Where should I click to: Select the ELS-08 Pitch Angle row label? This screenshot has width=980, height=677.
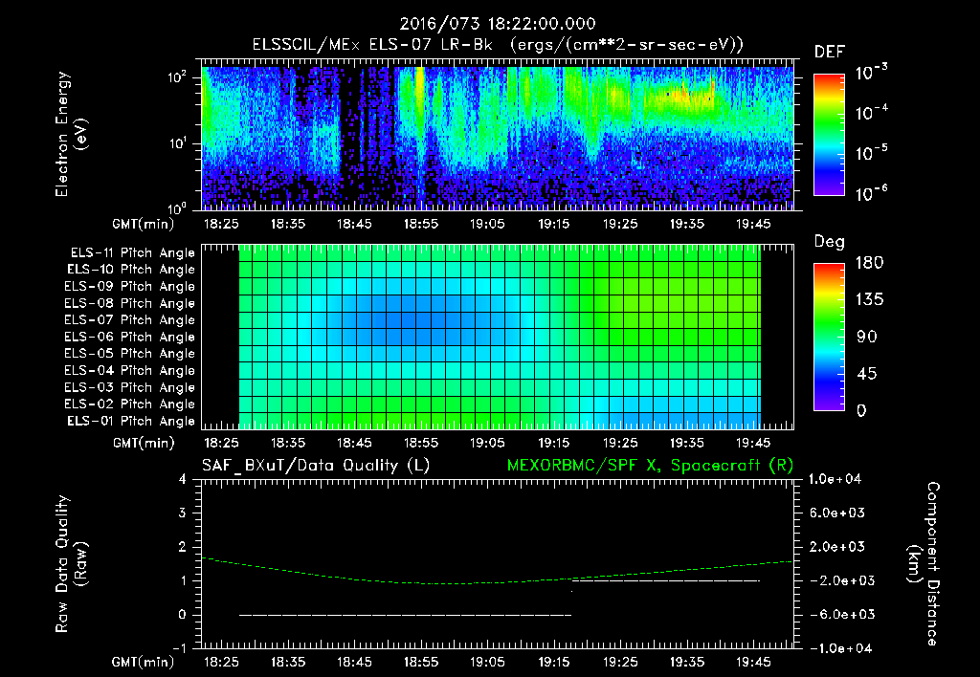point(130,303)
